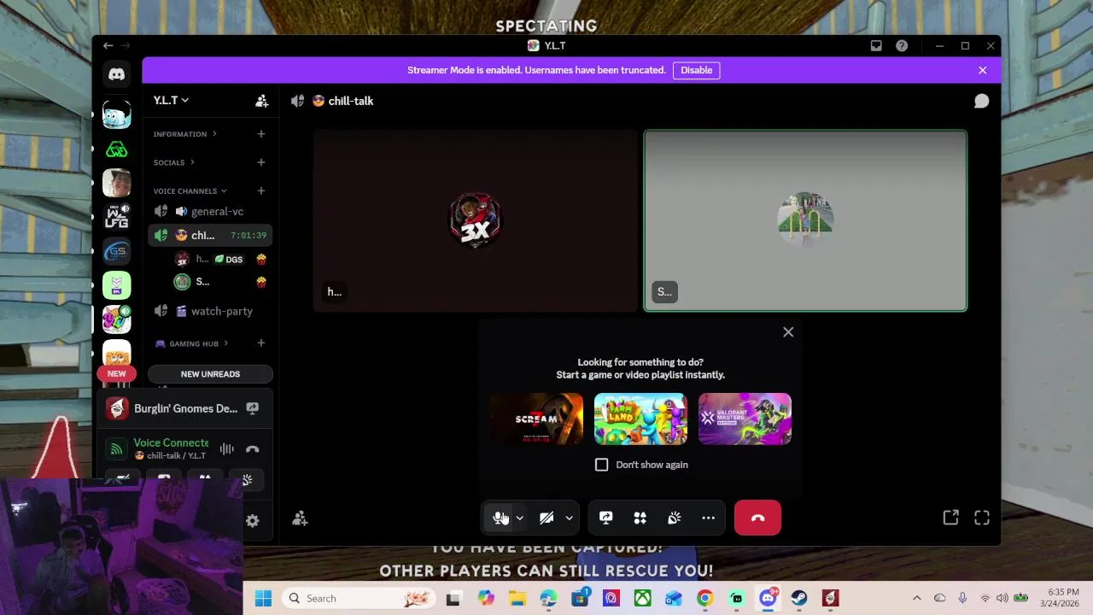Stream Burglin' Gnomes with the screen icon
Screen dimensions: 1093x615
[x=253, y=408]
